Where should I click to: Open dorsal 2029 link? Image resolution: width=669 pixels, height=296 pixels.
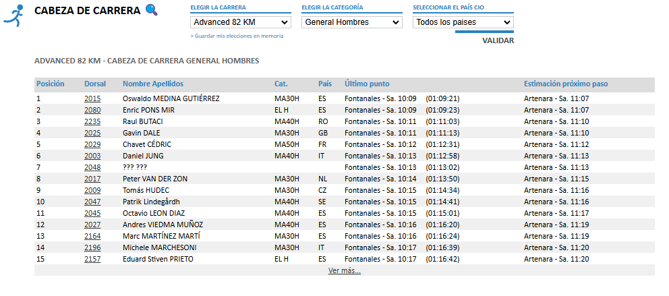pos(92,144)
